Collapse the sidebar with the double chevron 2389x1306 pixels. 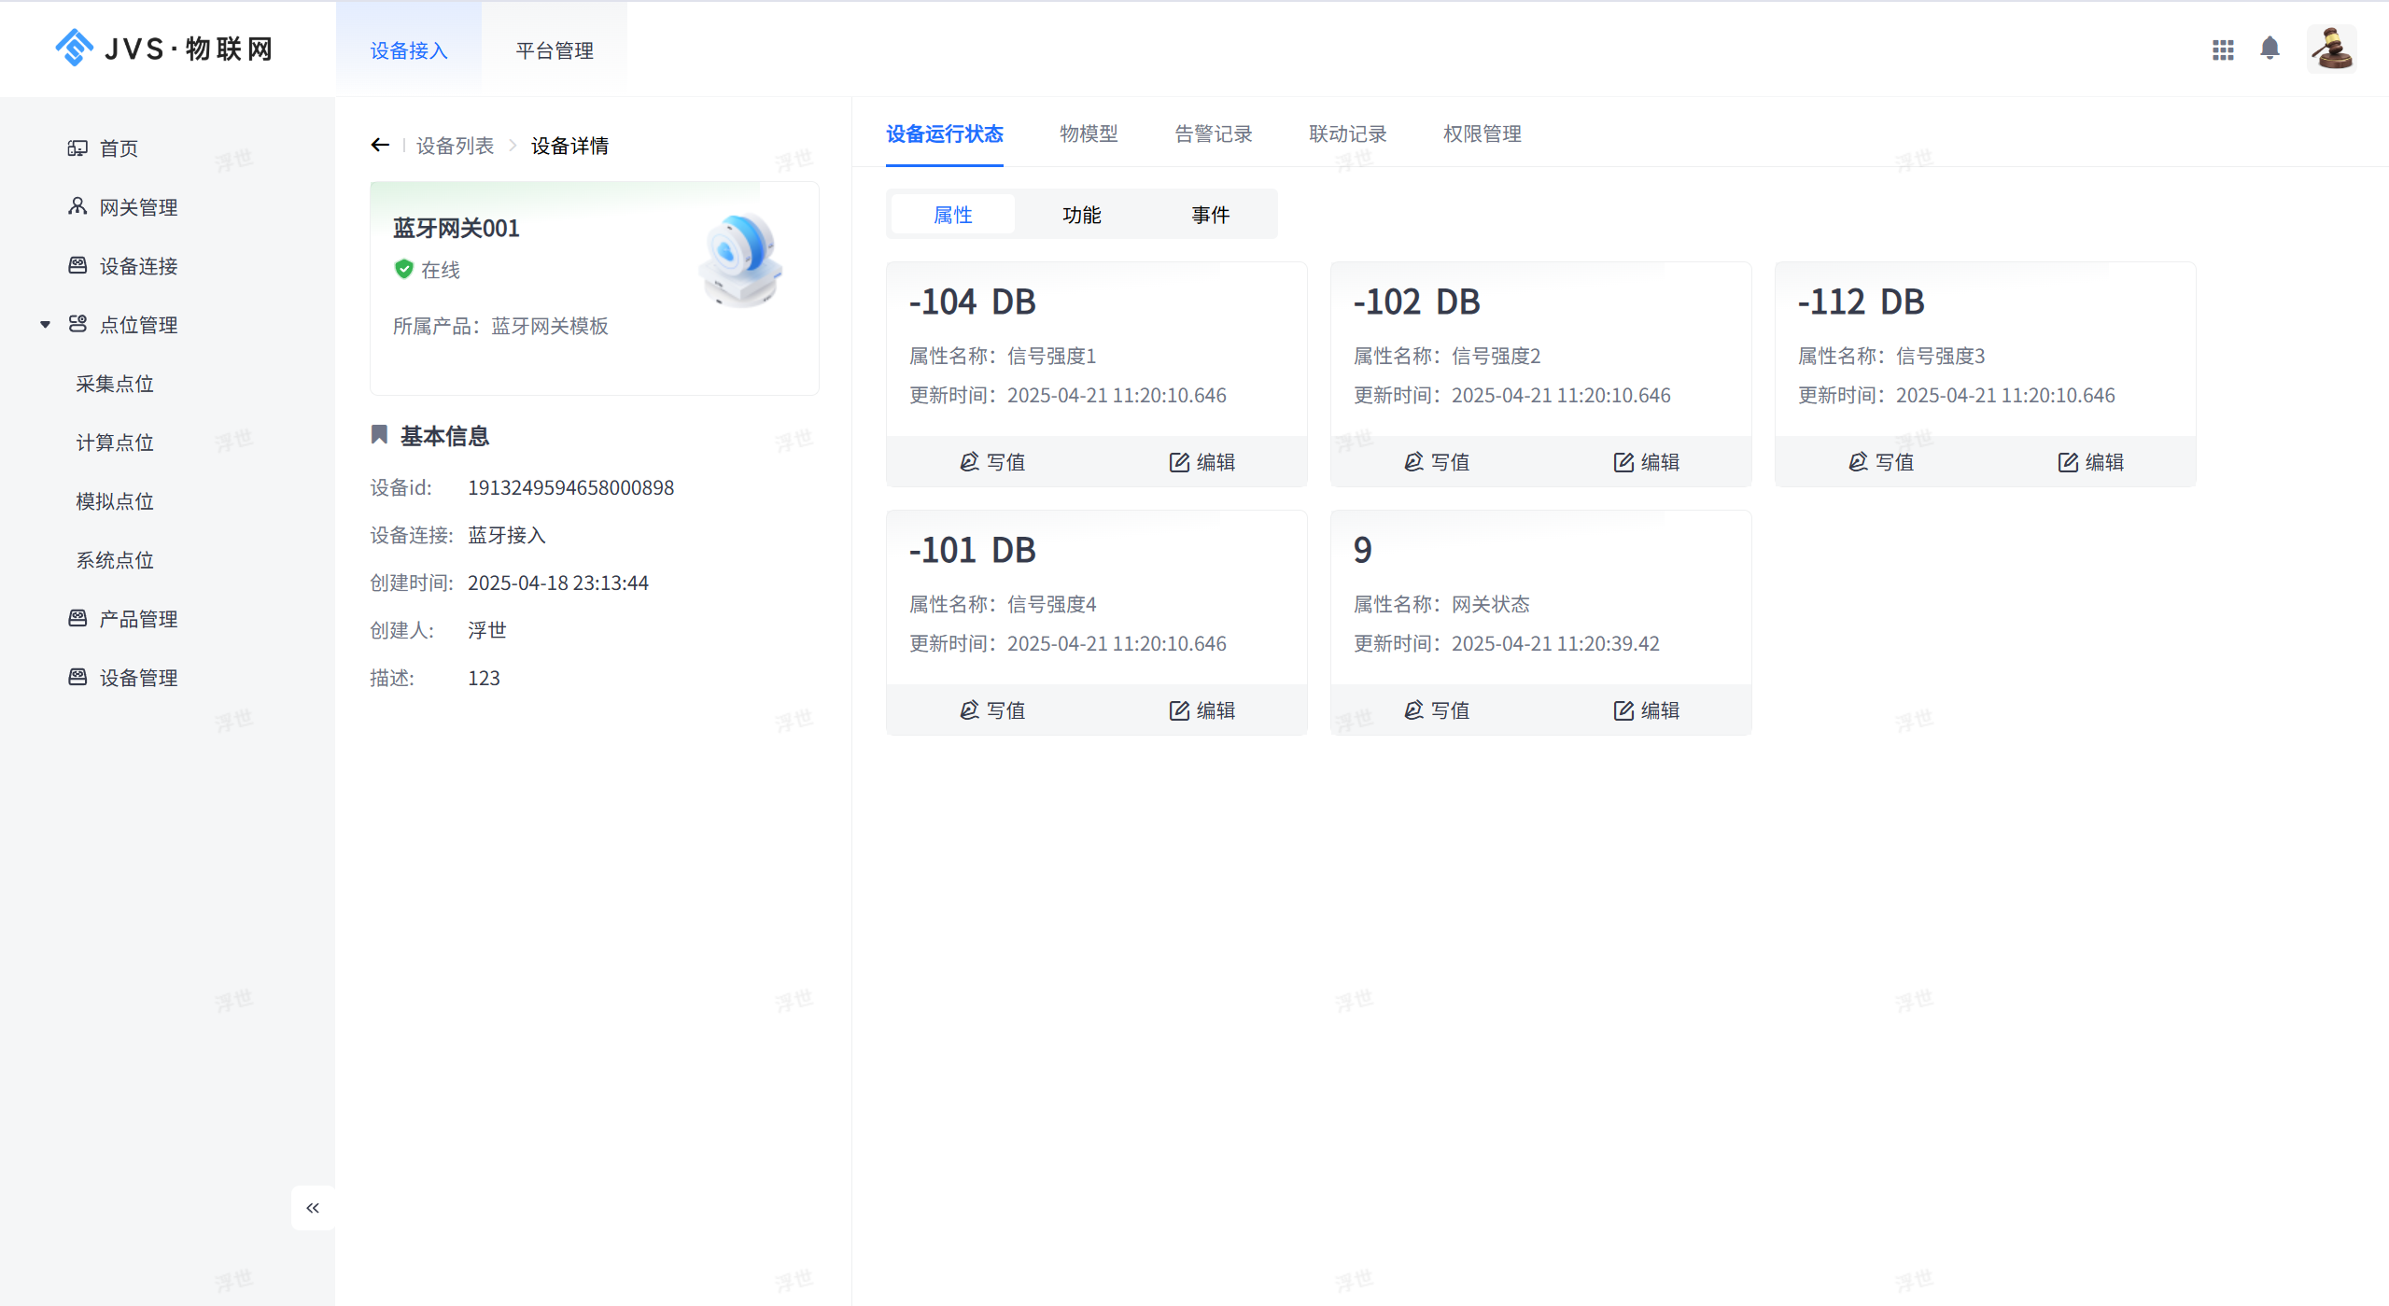coord(313,1208)
